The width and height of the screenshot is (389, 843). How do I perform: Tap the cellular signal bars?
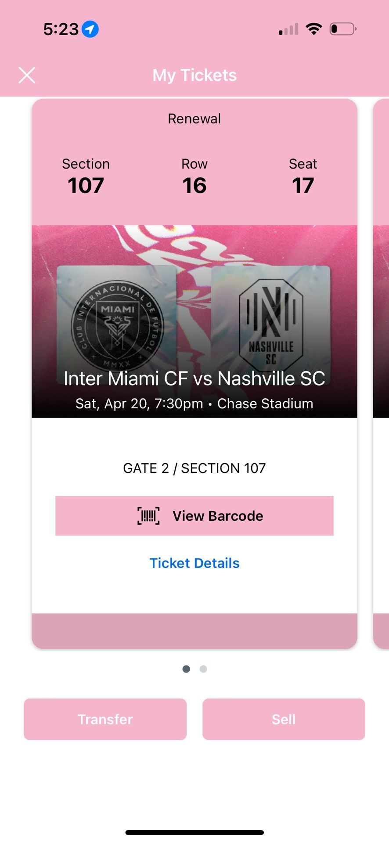[x=288, y=29]
